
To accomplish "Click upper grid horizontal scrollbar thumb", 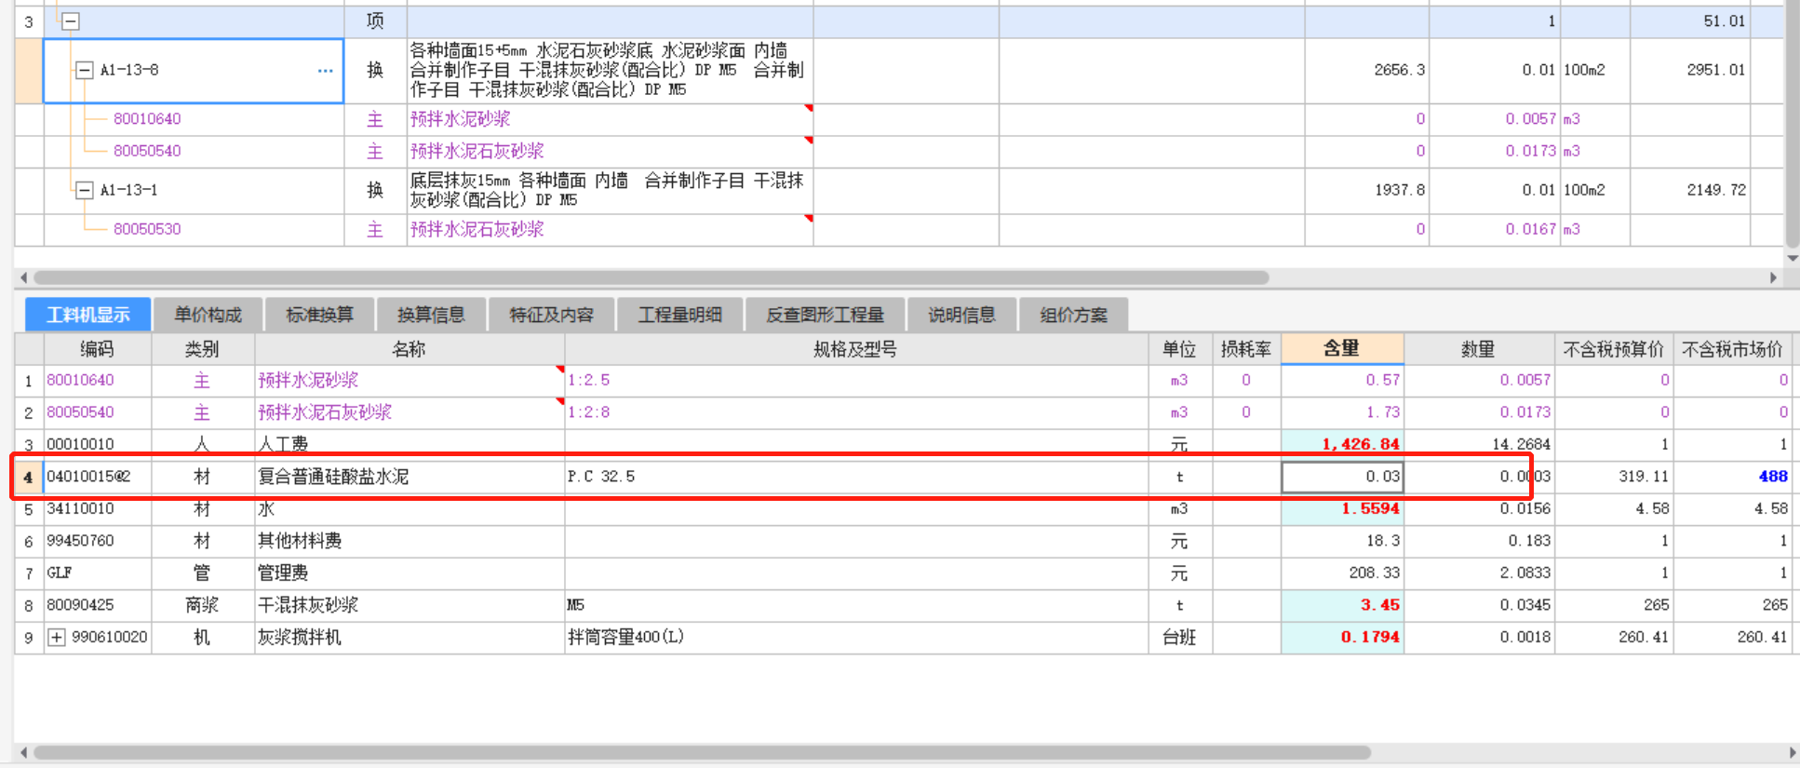I will tap(651, 277).
